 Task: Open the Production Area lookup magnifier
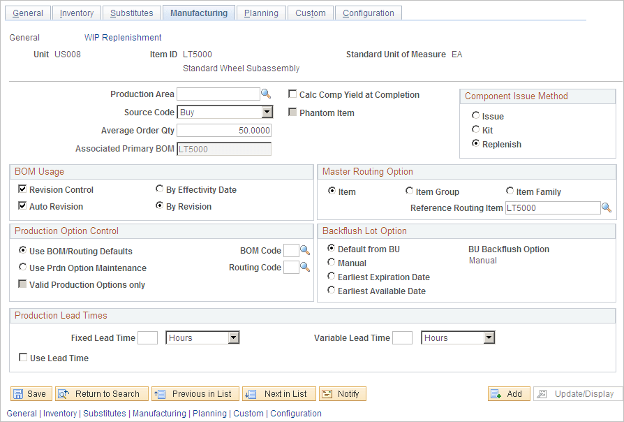point(266,94)
